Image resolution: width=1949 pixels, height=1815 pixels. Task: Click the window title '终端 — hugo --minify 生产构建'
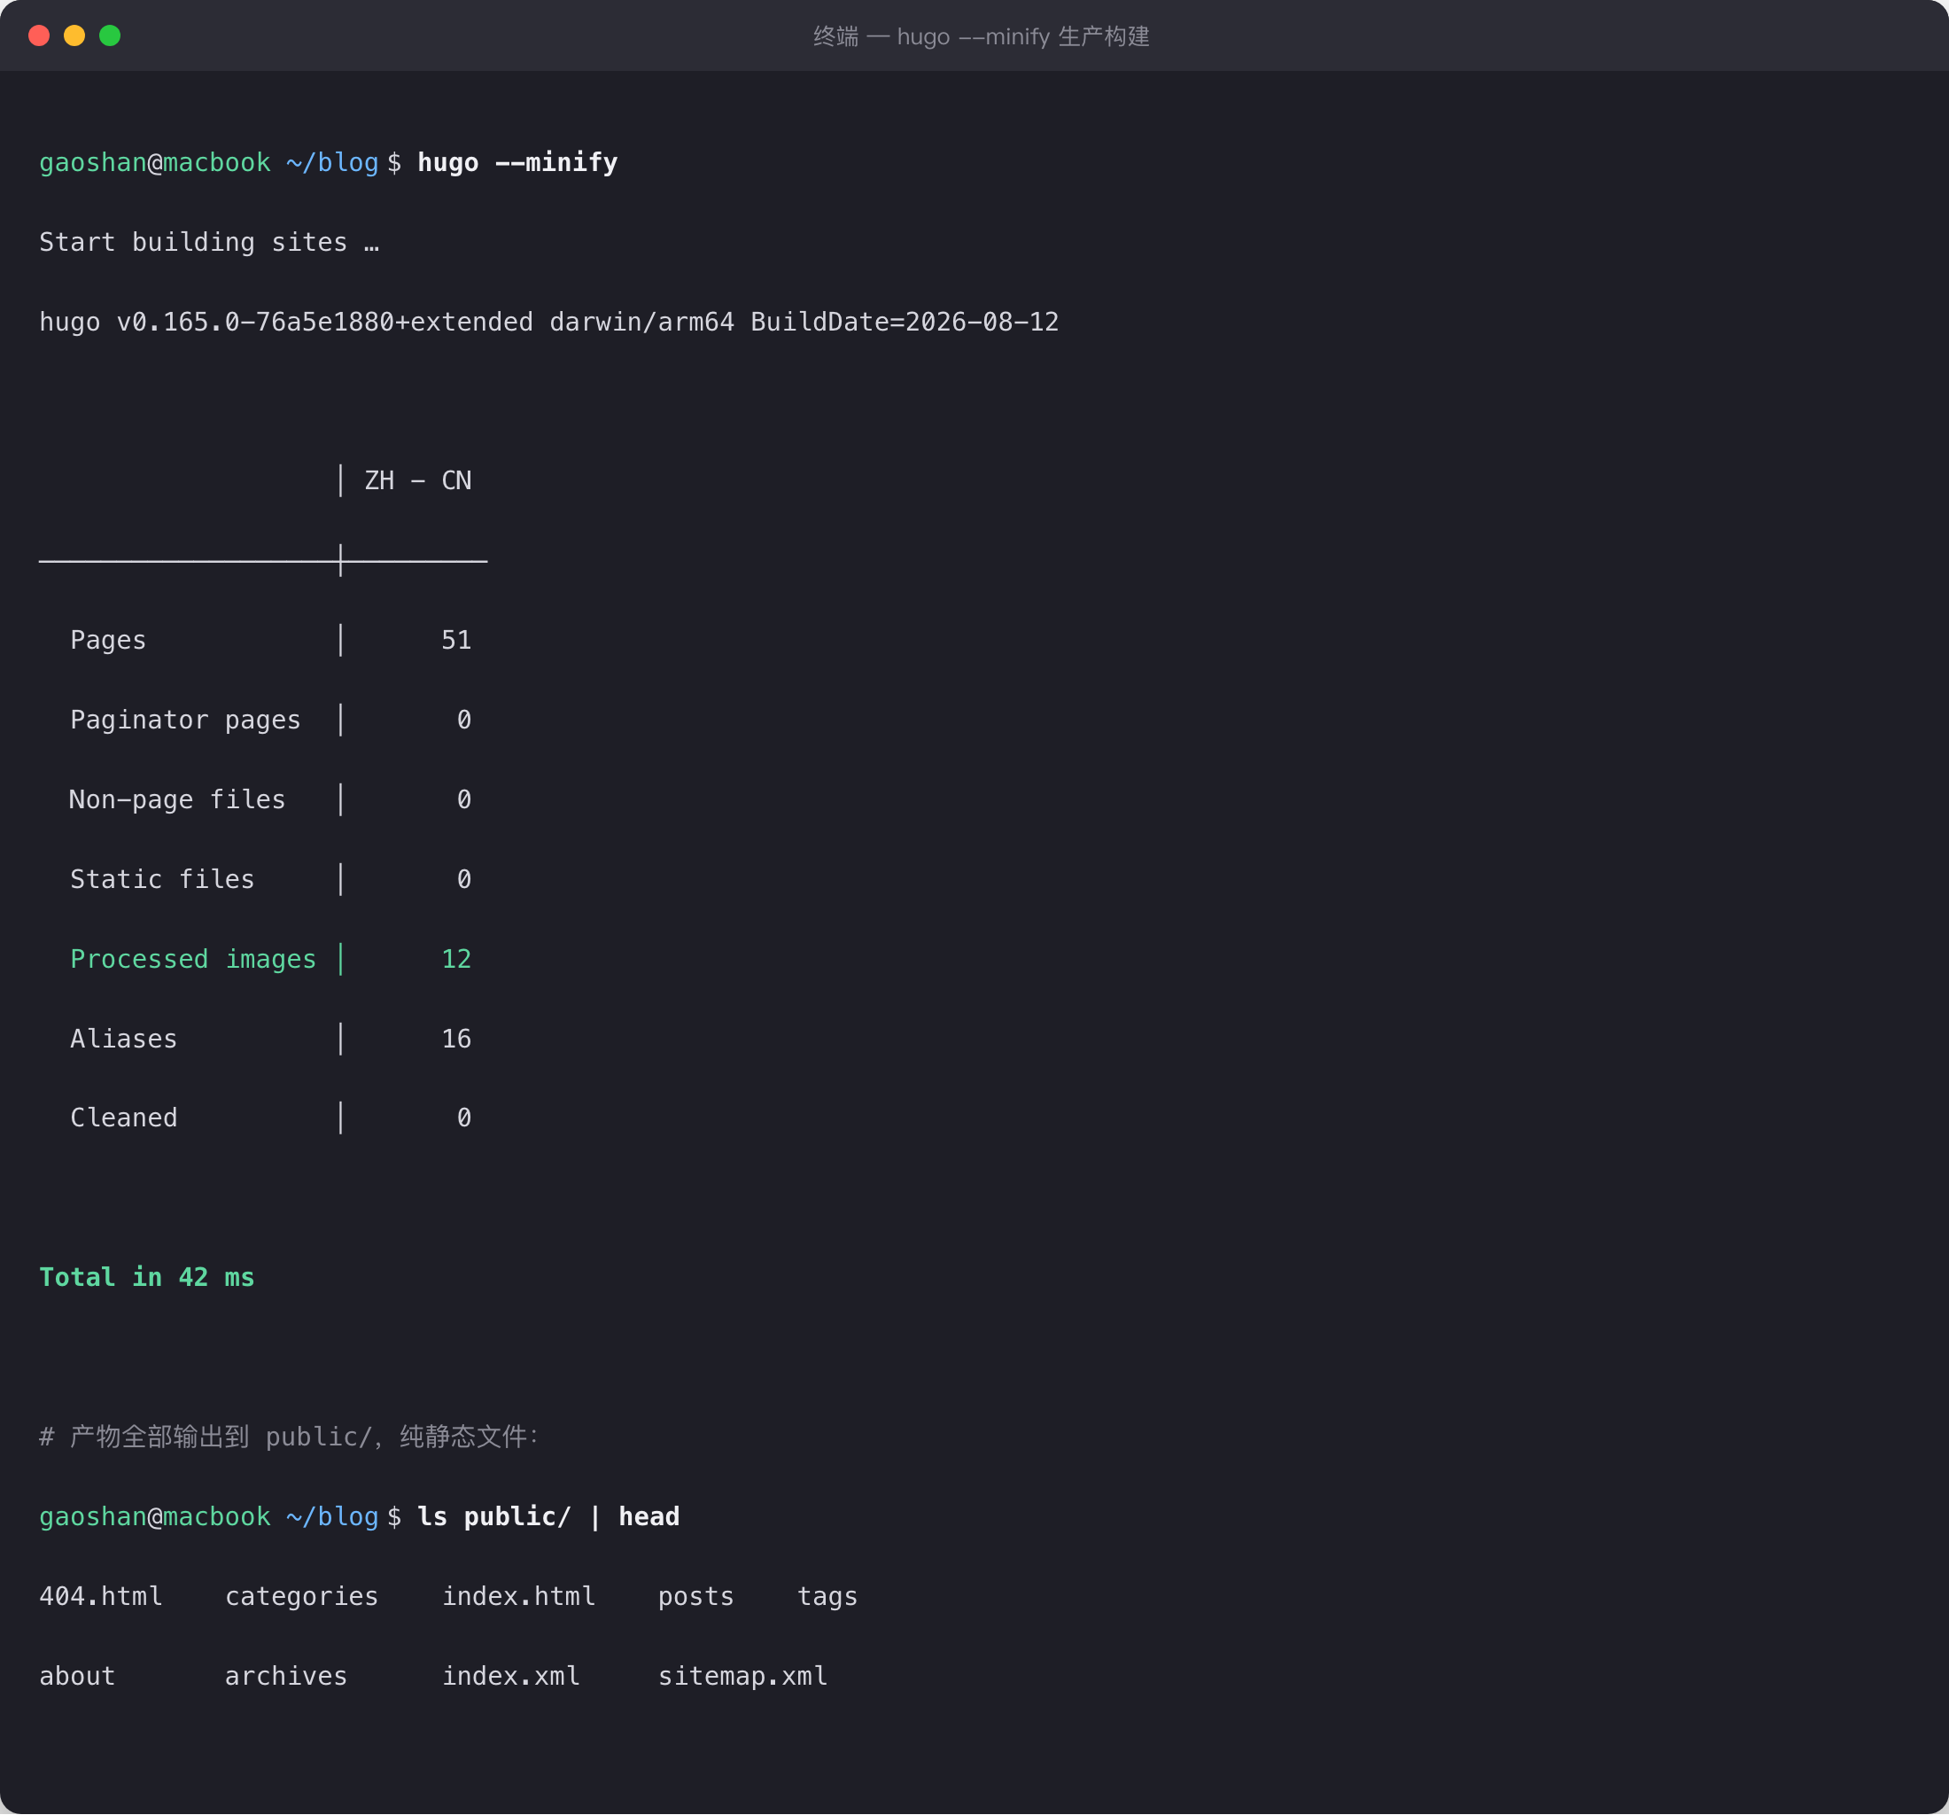(982, 37)
